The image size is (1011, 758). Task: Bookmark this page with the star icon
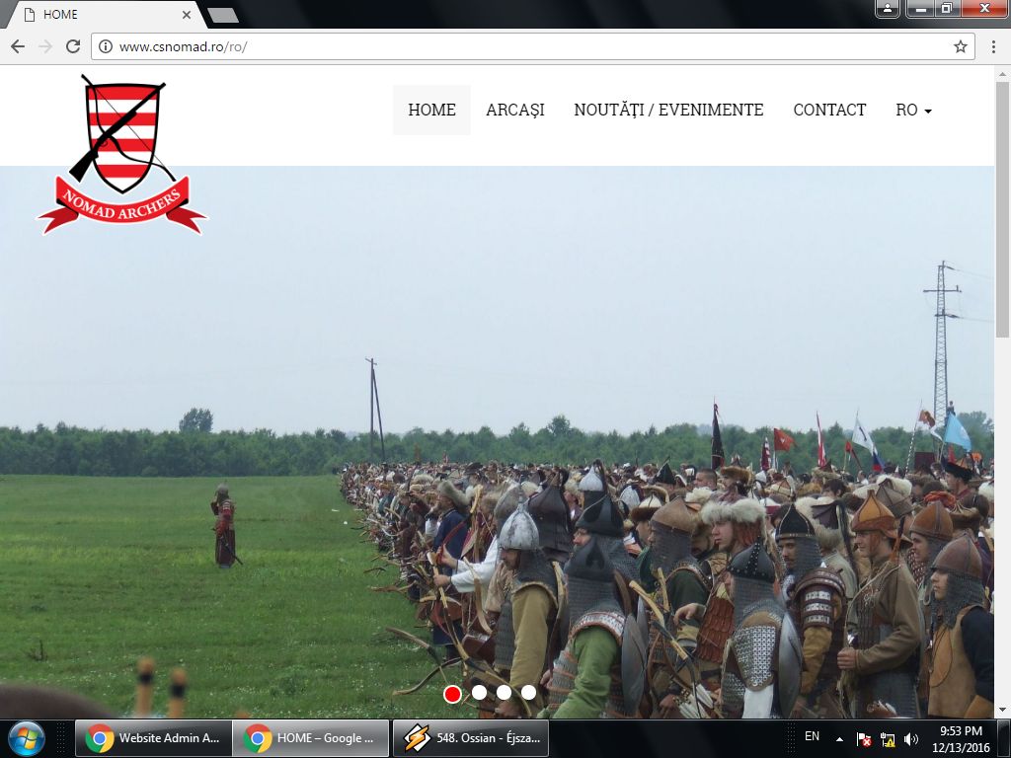960,46
